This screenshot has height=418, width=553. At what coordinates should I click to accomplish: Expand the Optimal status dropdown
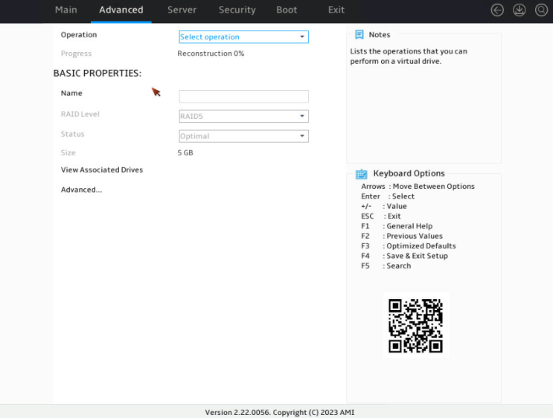tap(243, 136)
